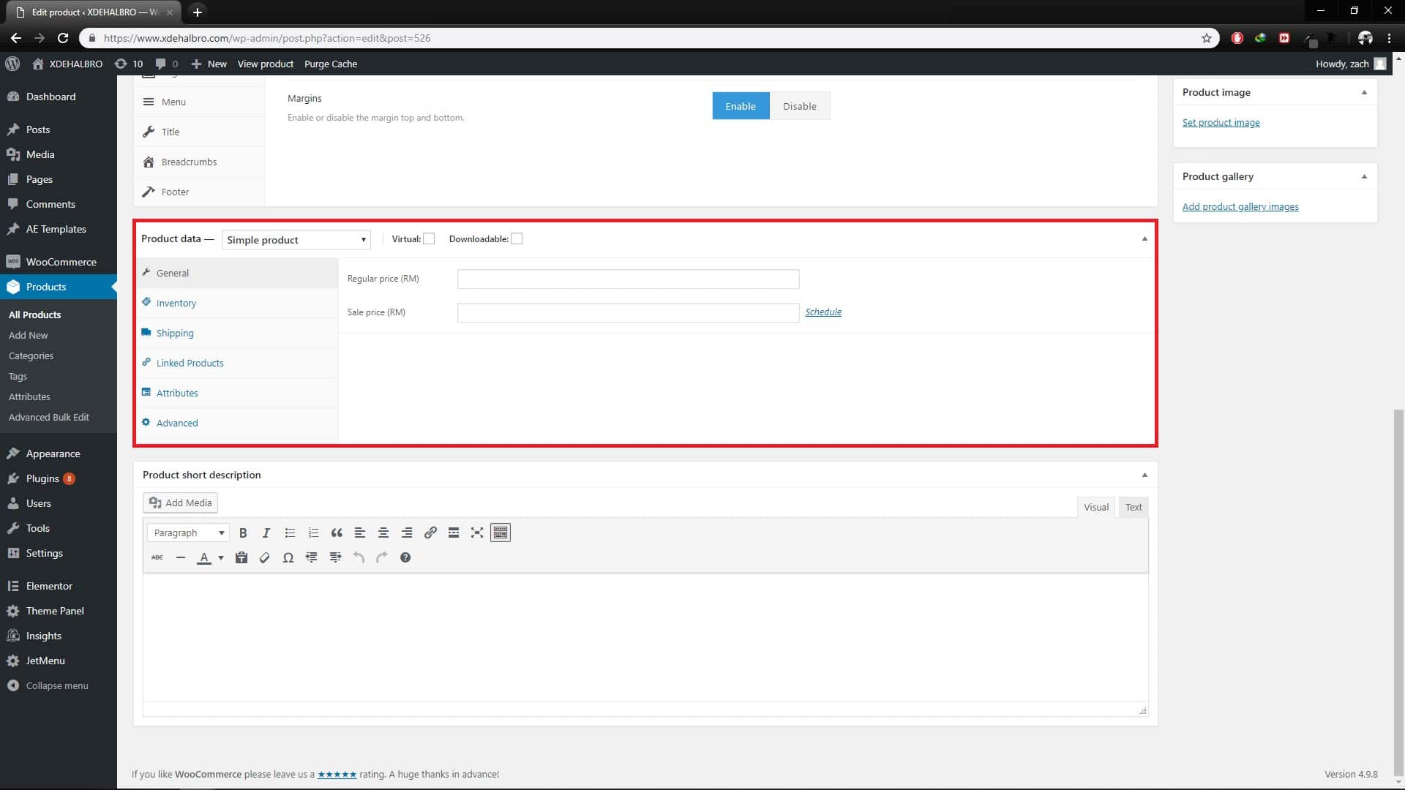The width and height of the screenshot is (1405, 790).
Task: Open the New content menu in admin bar
Action: click(x=209, y=64)
